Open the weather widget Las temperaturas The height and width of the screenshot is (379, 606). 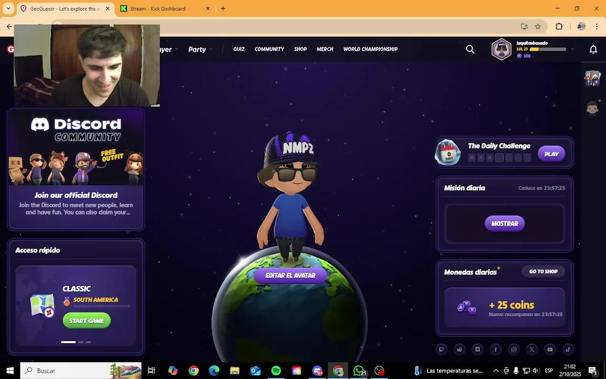448,371
